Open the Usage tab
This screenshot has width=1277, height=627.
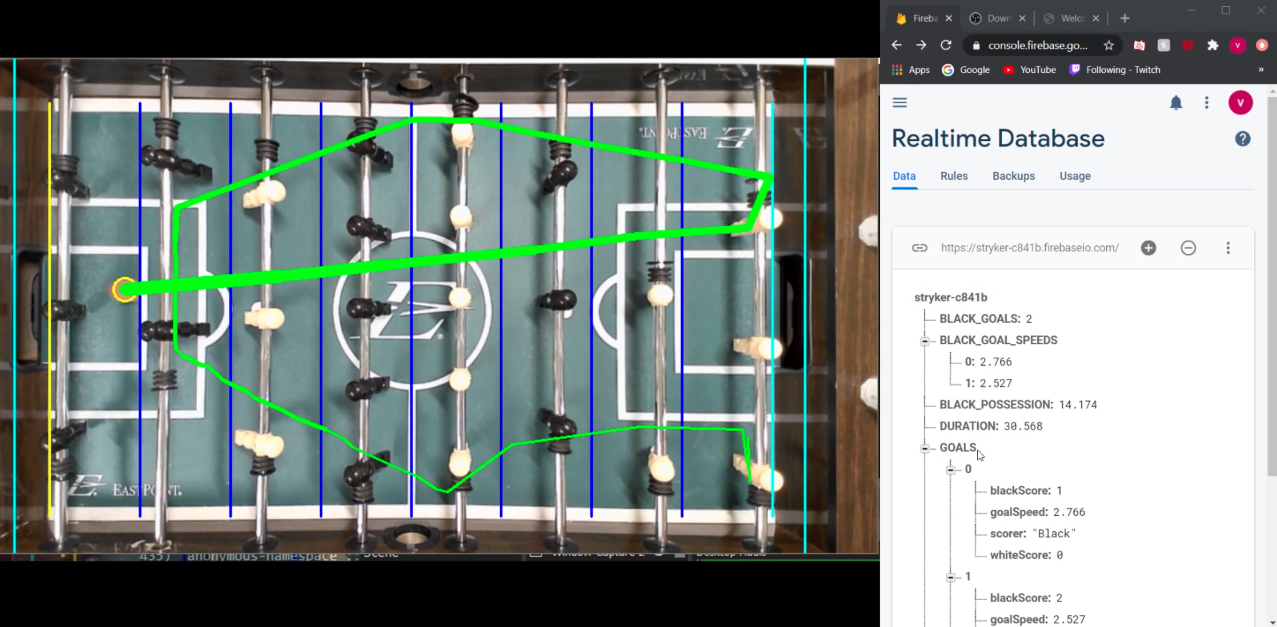coord(1074,176)
